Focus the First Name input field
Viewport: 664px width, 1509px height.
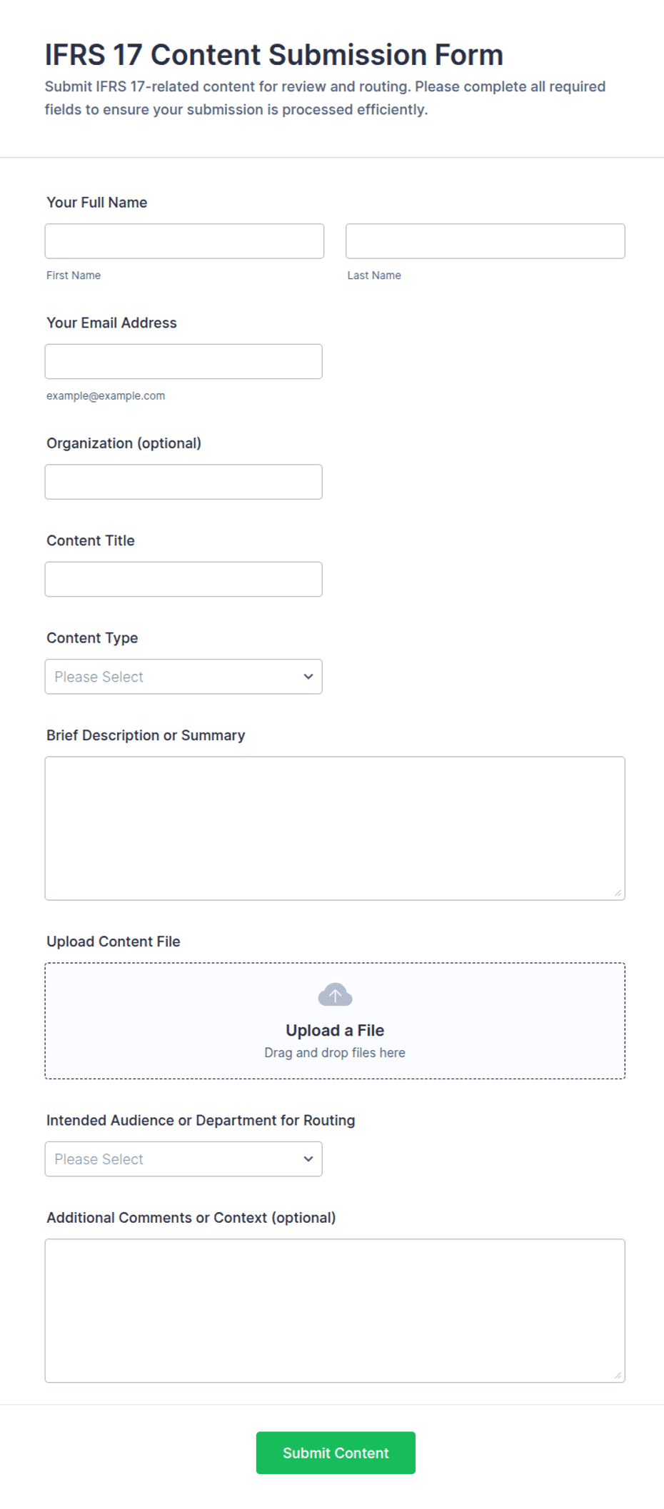[x=184, y=241]
